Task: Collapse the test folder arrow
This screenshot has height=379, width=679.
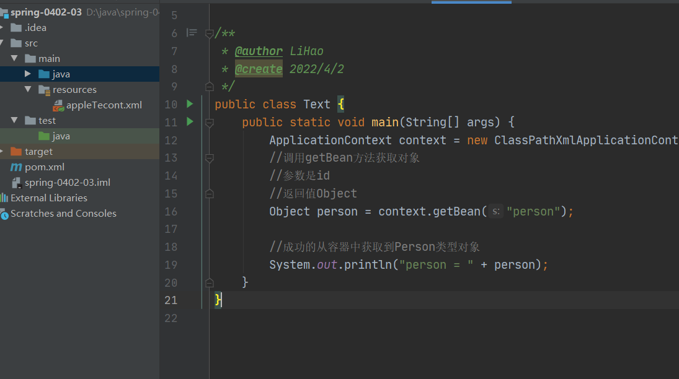Action: 14,120
